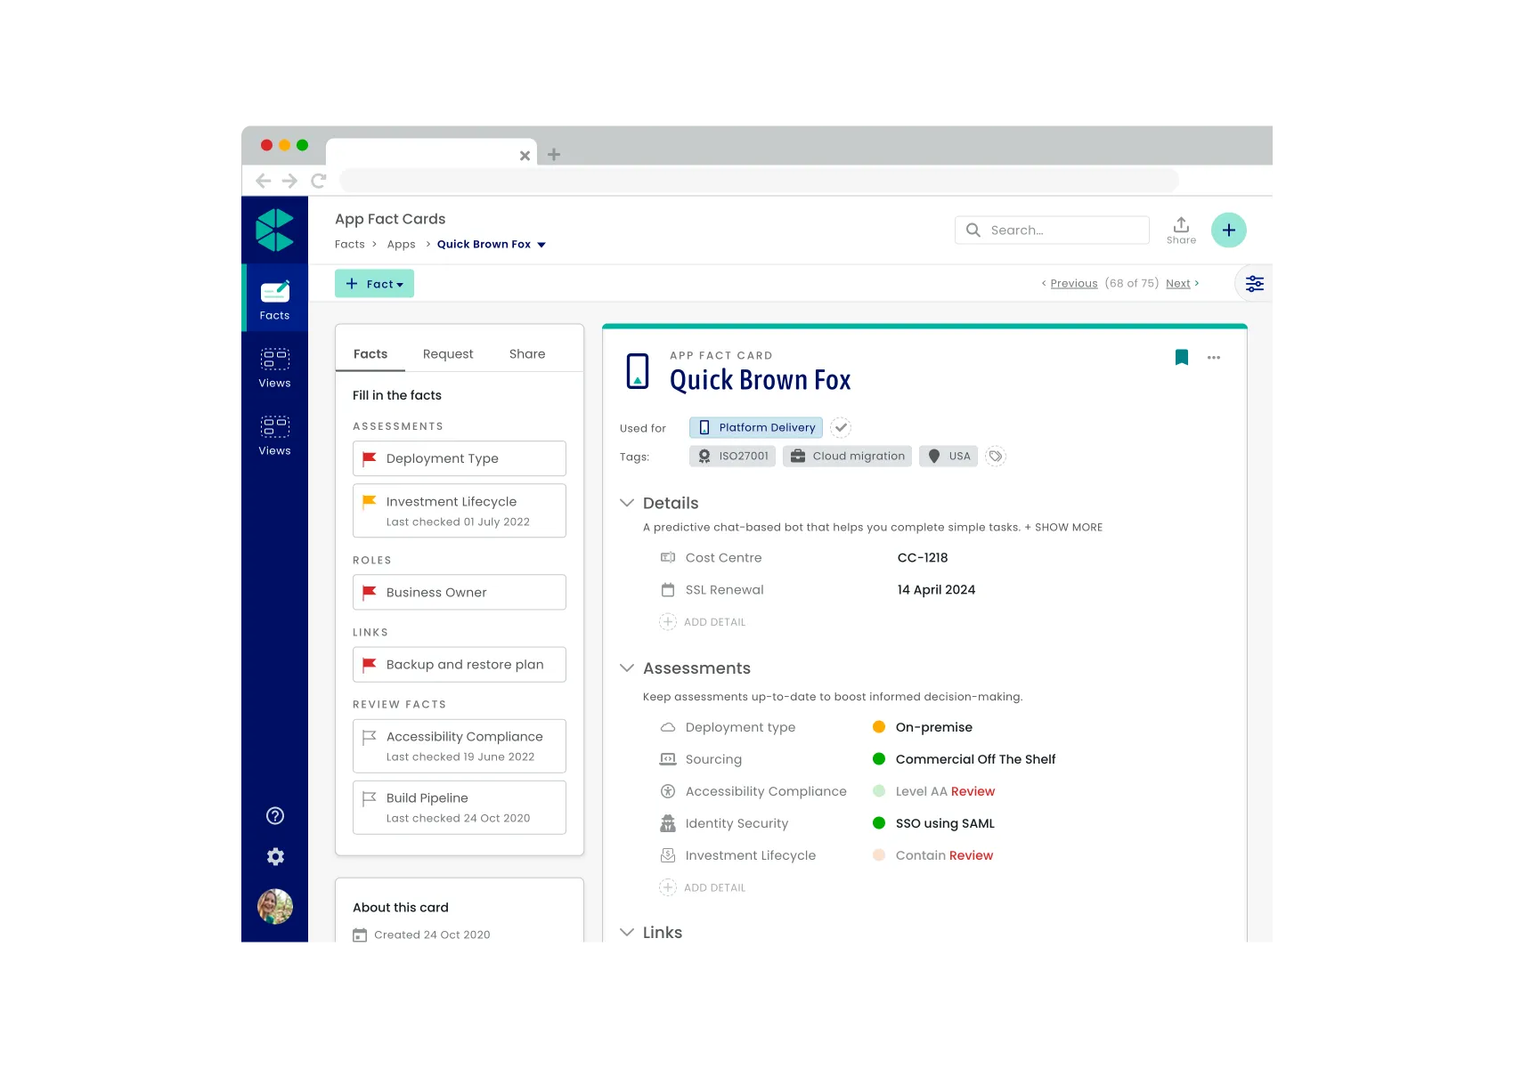Go to the Next fact card
1514x1068 pixels.
(x=1178, y=284)
